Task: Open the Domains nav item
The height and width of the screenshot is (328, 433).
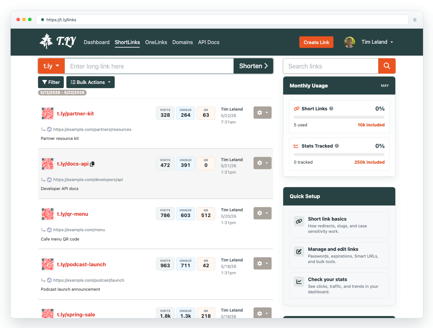Action: (183, 42)
